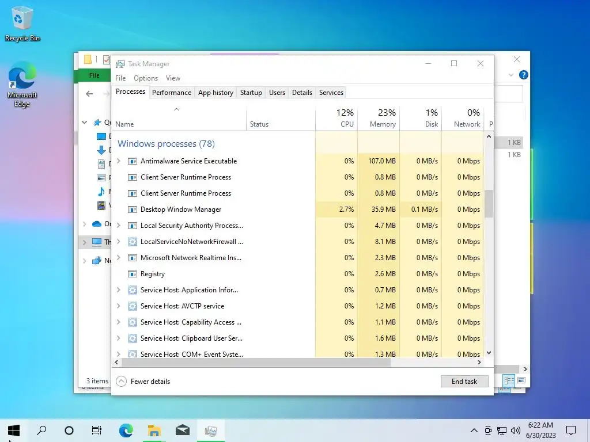
Task: Expand the LocalServiceNoNetworkFirewall row
Action: click(119, 241)
